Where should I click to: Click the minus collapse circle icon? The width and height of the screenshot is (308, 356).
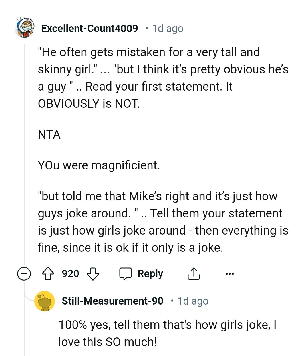[x=23, y=273]
